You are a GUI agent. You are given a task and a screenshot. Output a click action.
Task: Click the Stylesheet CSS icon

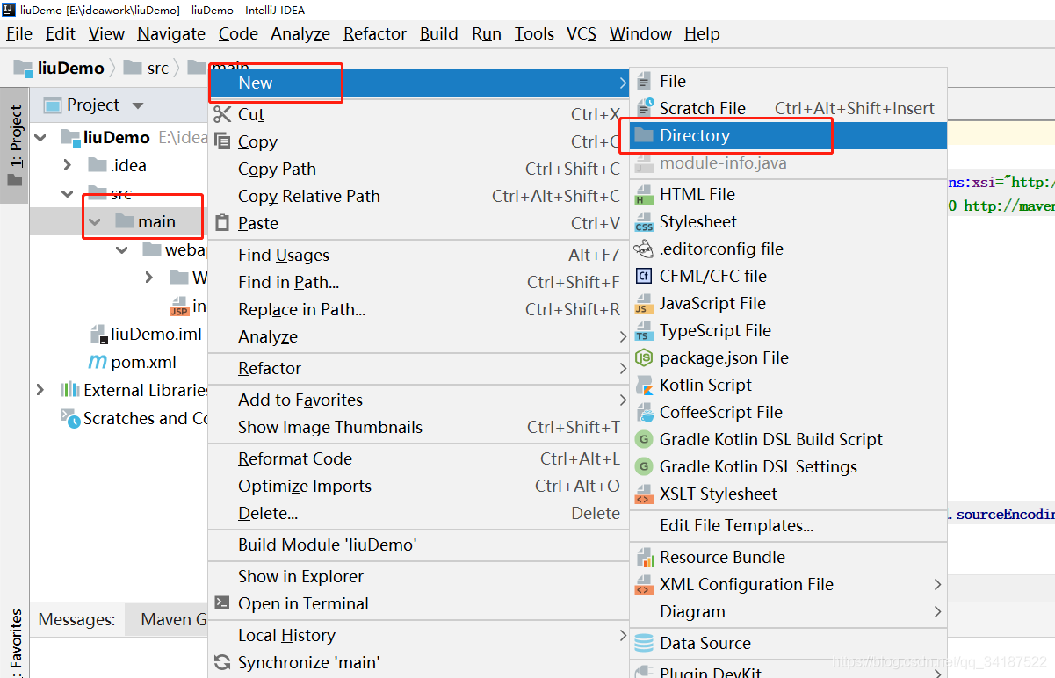click(644, 221)
